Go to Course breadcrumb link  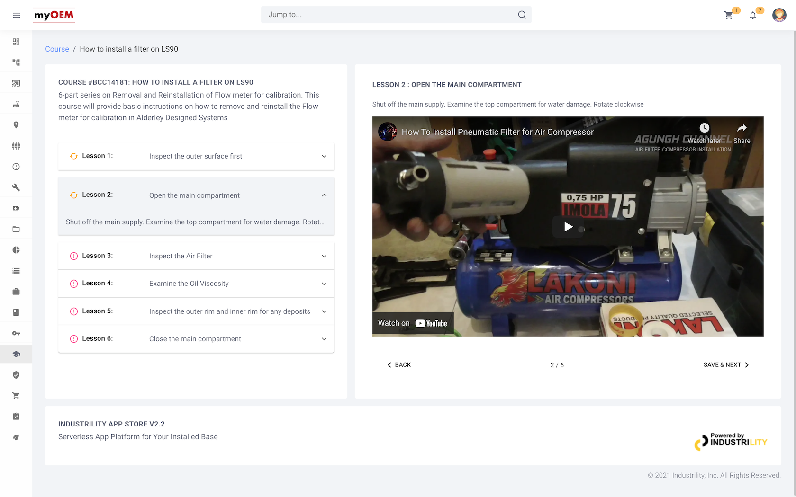point(57,49)
